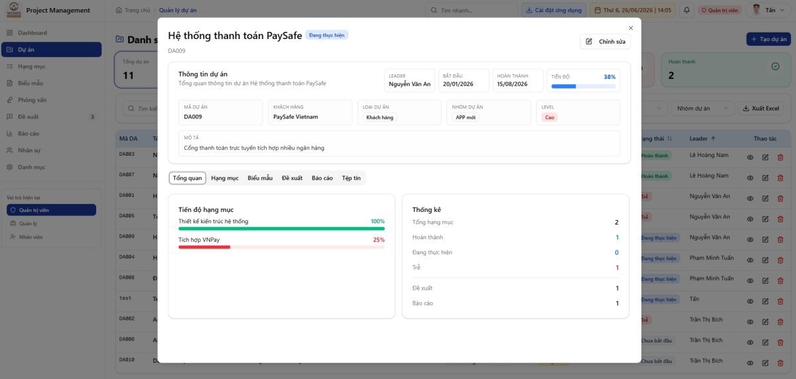Open sidebar Hạng mục menu item

click(51, 66)
